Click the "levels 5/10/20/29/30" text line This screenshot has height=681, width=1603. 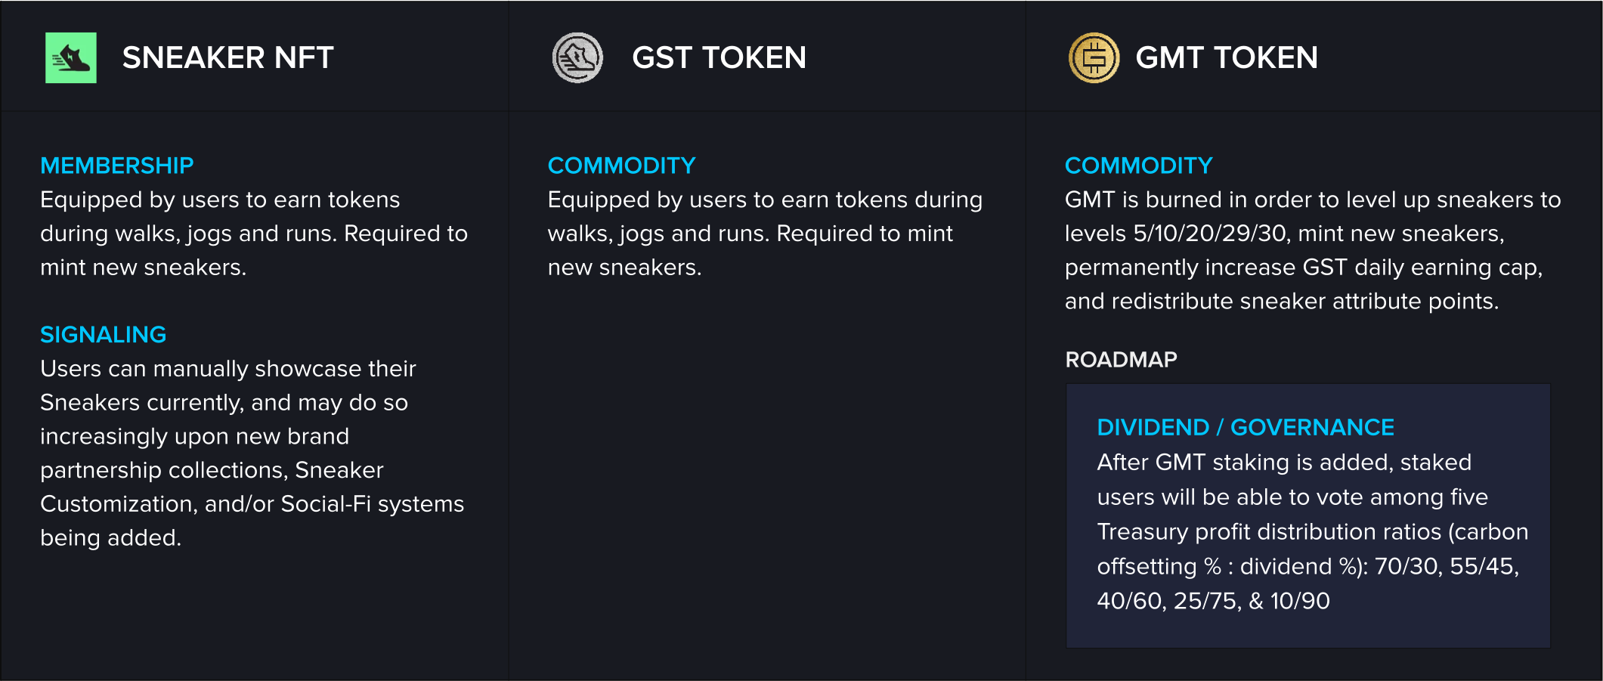tap(1284, 234)
